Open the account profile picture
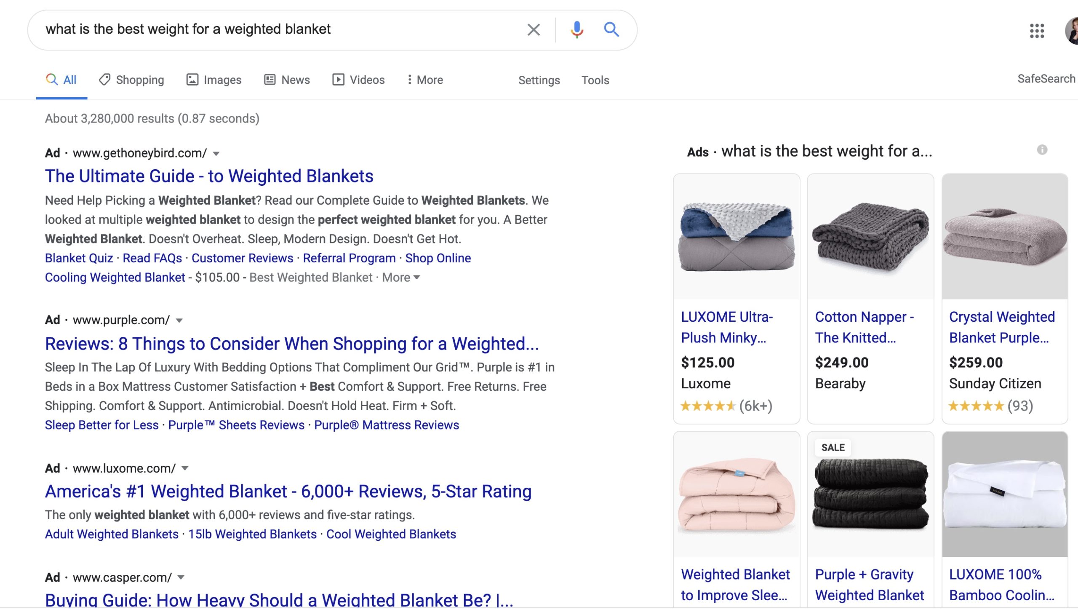 [x=1072, y=31]
